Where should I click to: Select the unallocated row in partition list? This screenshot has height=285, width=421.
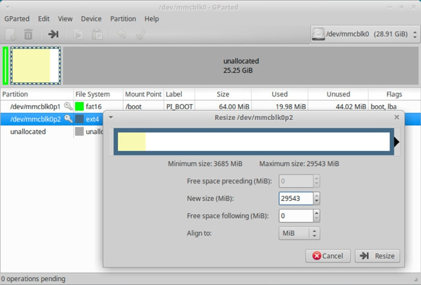click(x=52, y=131)
